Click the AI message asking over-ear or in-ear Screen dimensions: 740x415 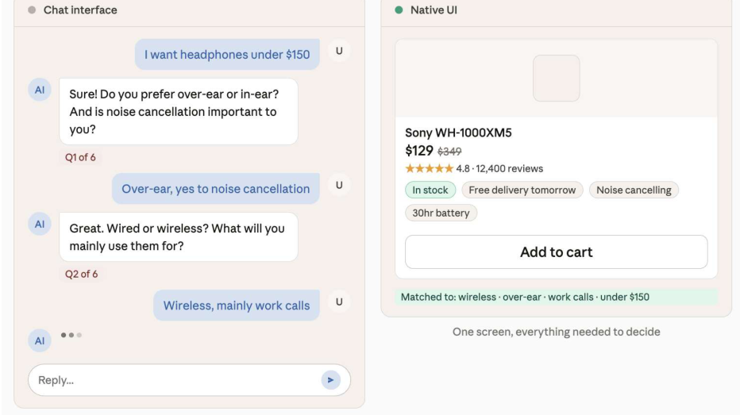click(179, 111)
